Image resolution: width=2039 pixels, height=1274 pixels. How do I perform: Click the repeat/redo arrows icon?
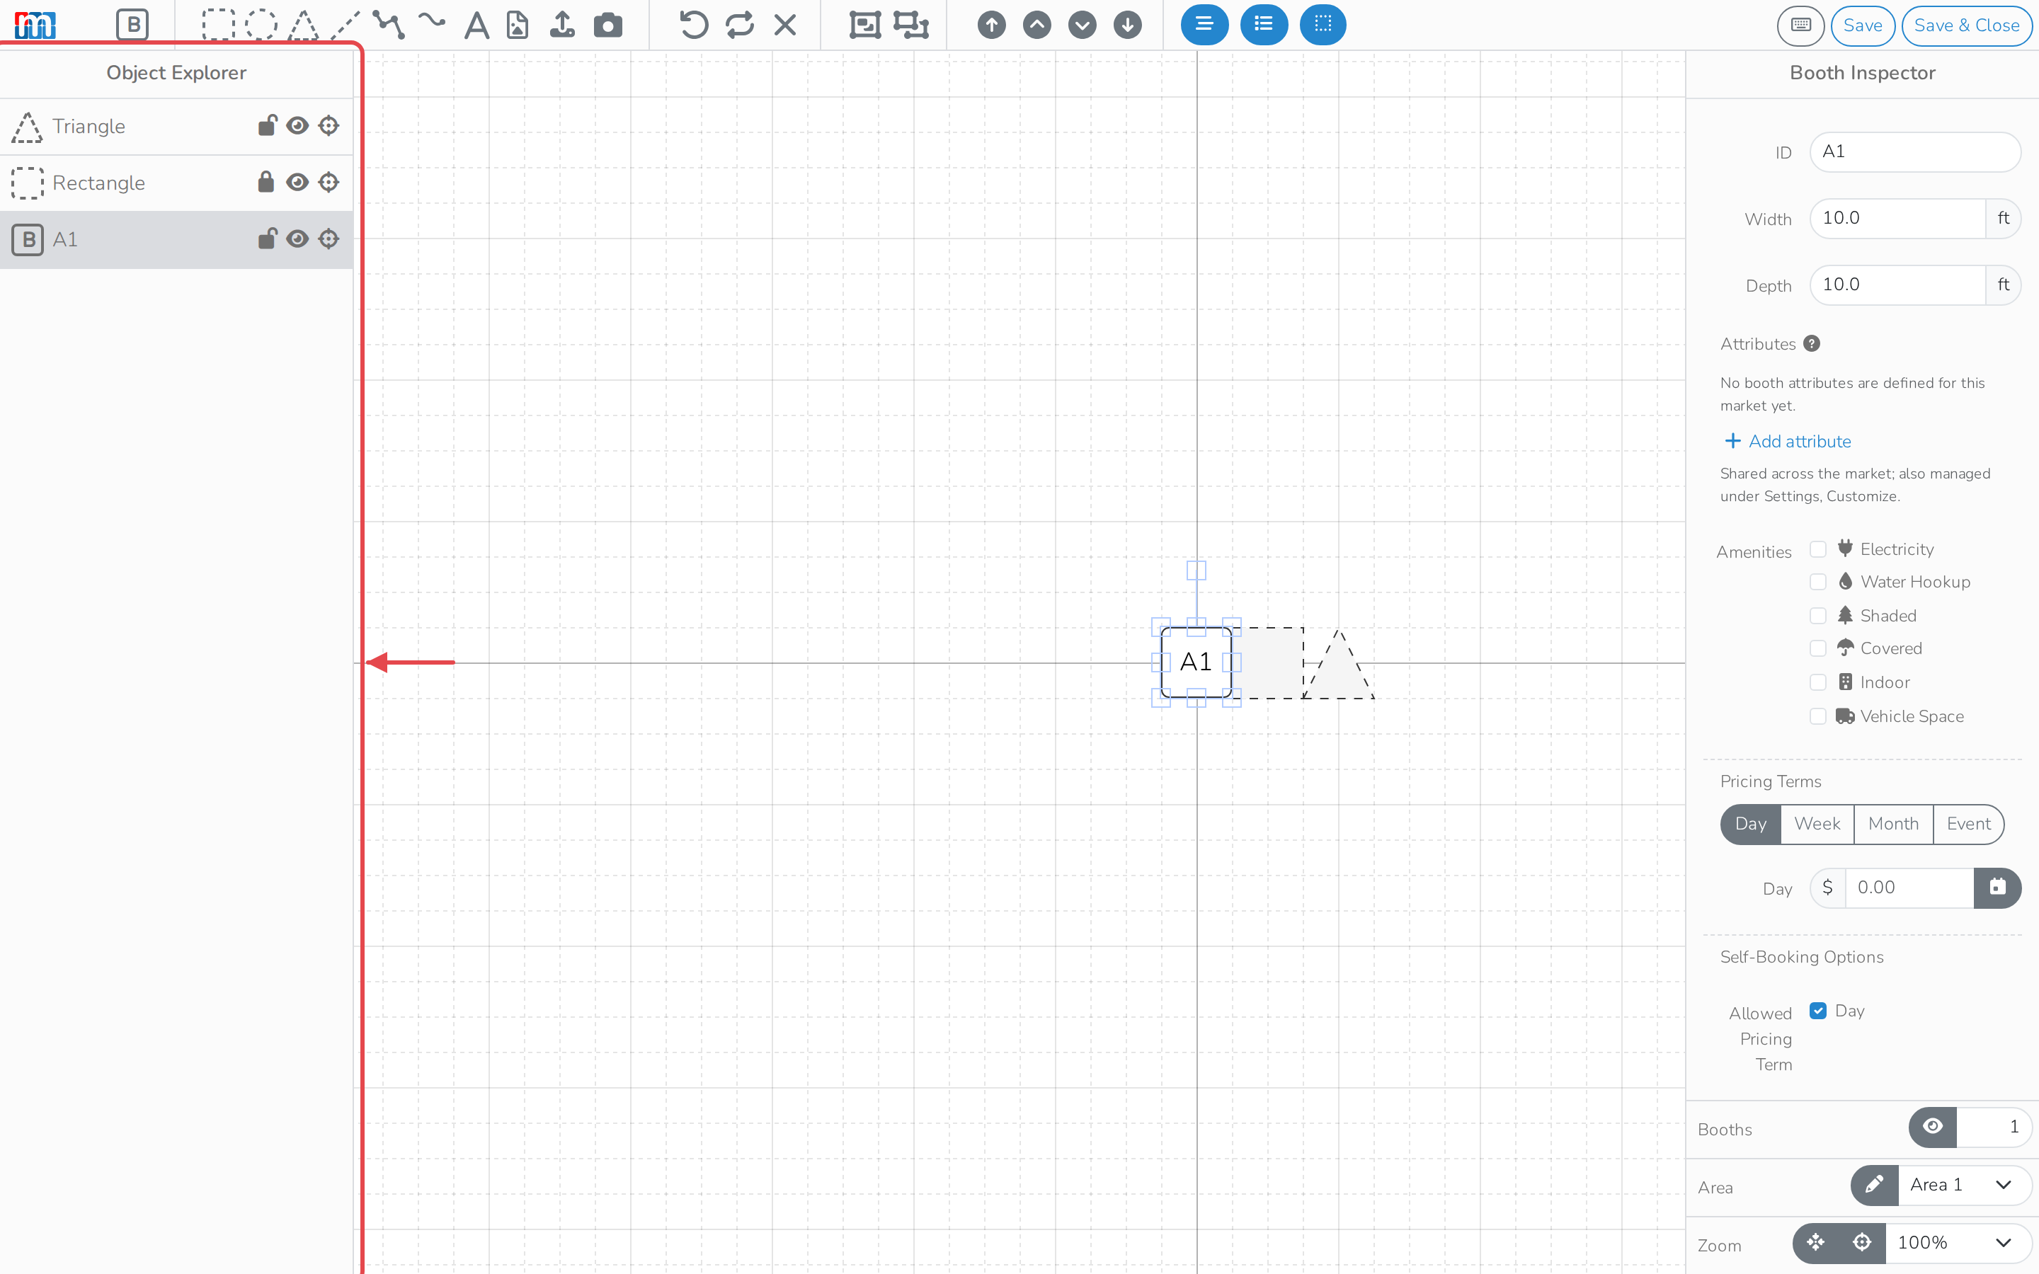tap(739, 25)
